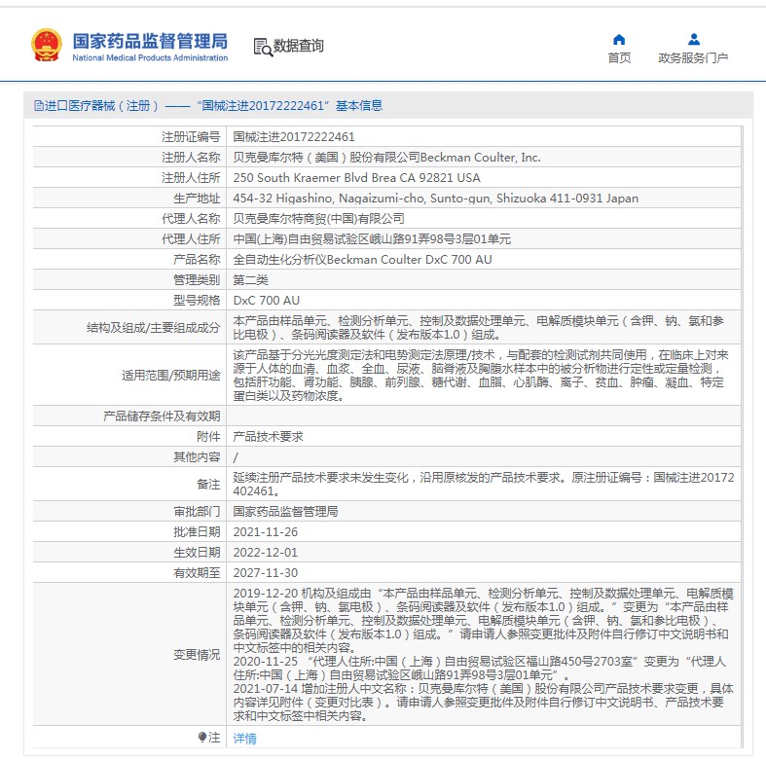Click National Medical Products Administration subtitle
The width and height of the screenshot is (766, 760).
coord(150,57)
